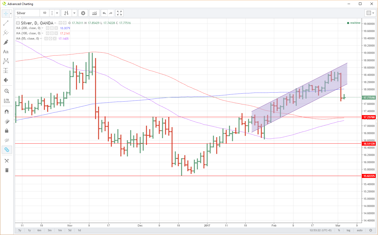This screenshot has width=389, height=235.
Task: Open the indicators icon in toolbar
Action: [95, 13]
